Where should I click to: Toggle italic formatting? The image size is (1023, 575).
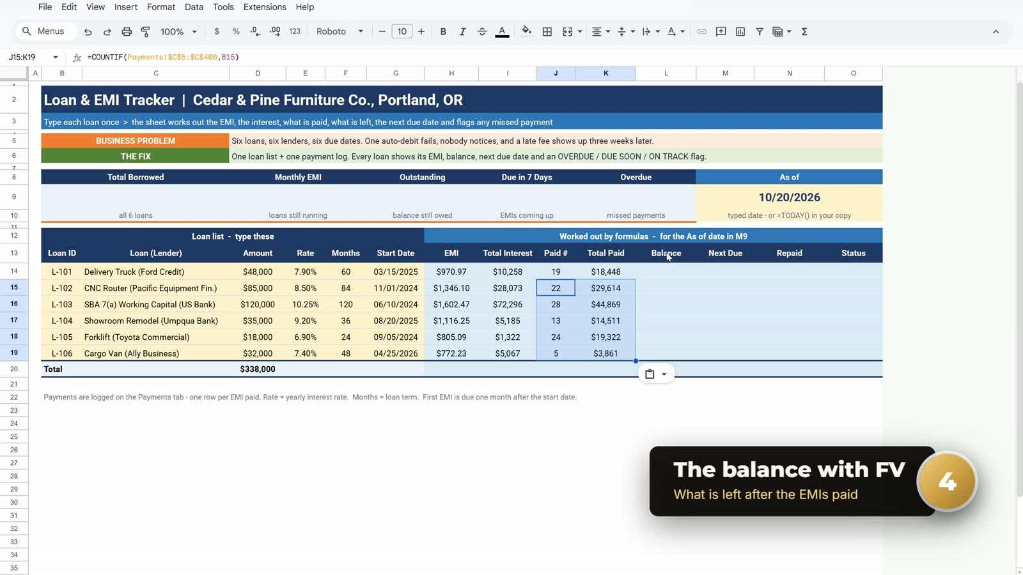[462, 31]
